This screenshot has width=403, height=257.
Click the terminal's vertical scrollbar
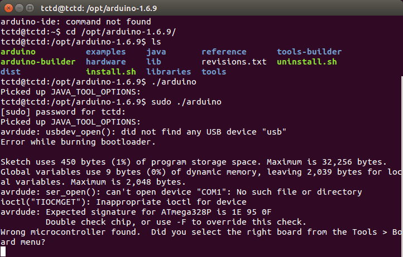click(402, 166)
